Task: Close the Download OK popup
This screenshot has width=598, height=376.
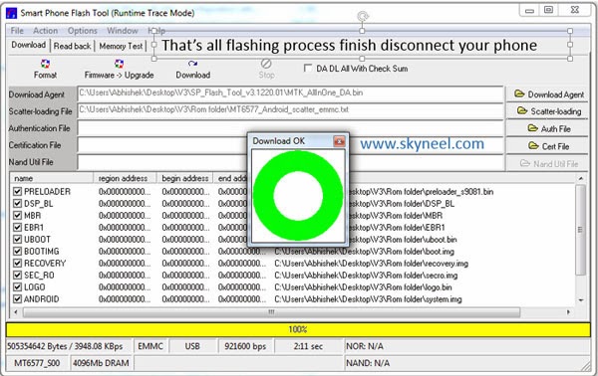Action: pos(339,141)
